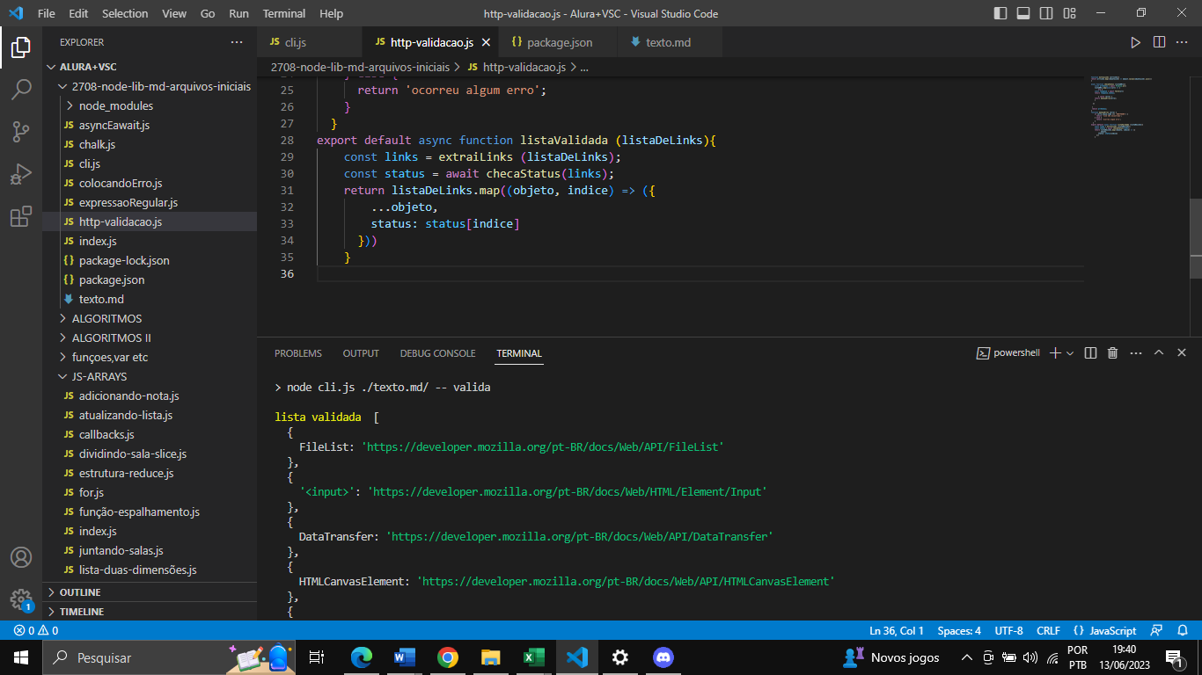
Task: Switch to the package.json editor tab
Action: pos(560,42)
